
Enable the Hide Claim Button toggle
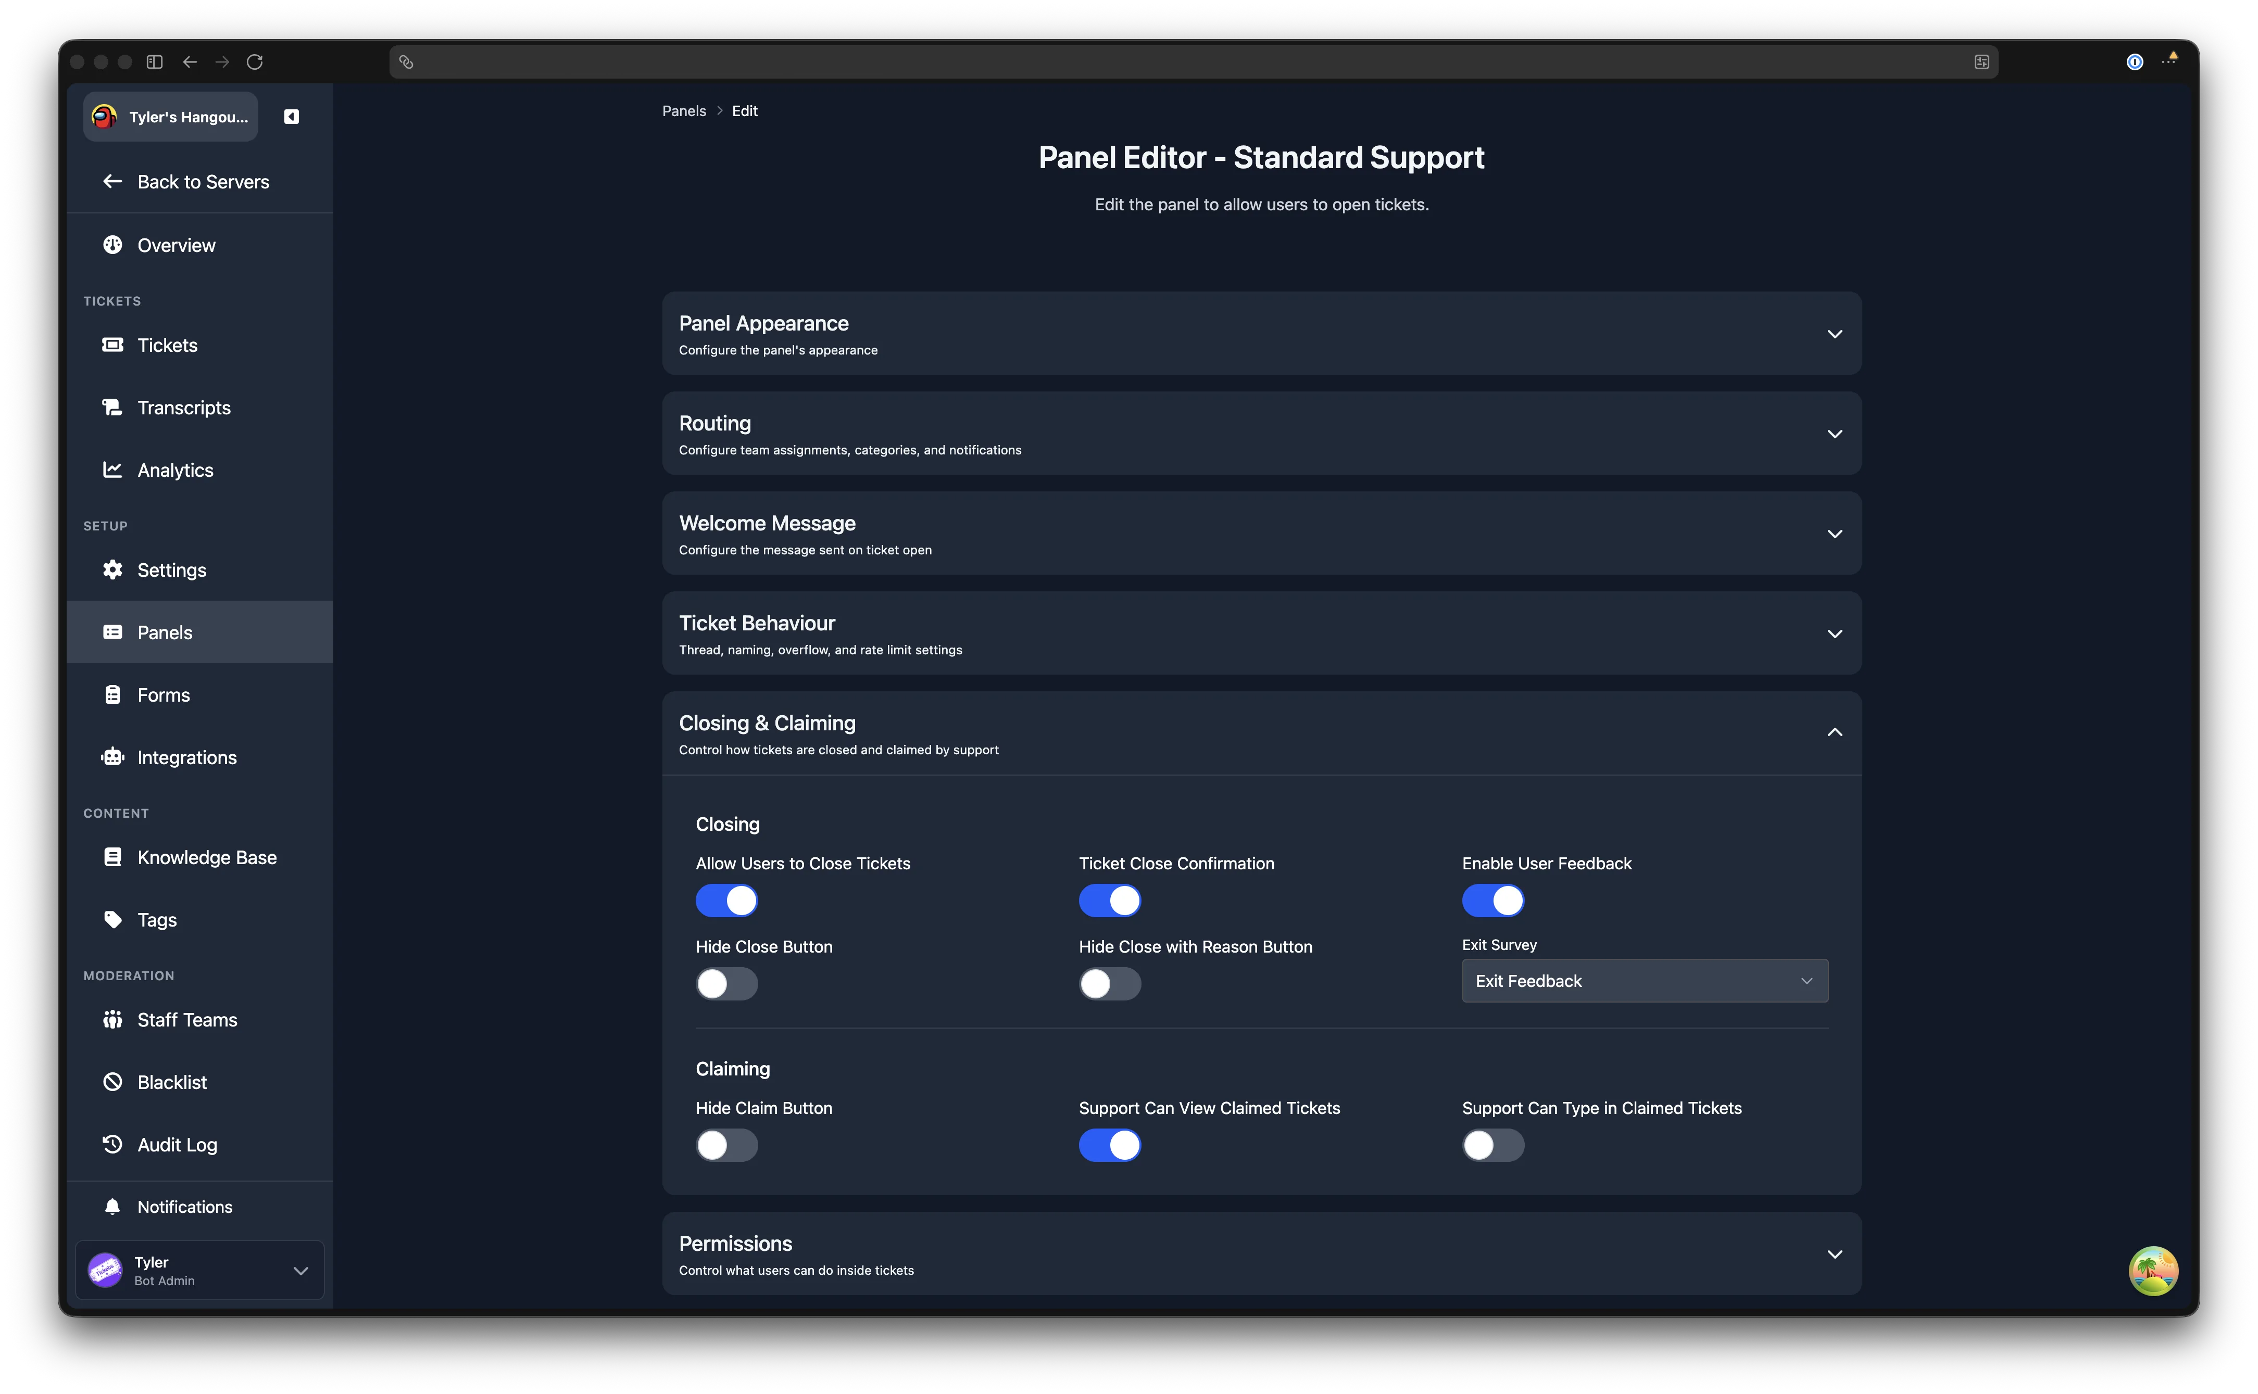726,1145
